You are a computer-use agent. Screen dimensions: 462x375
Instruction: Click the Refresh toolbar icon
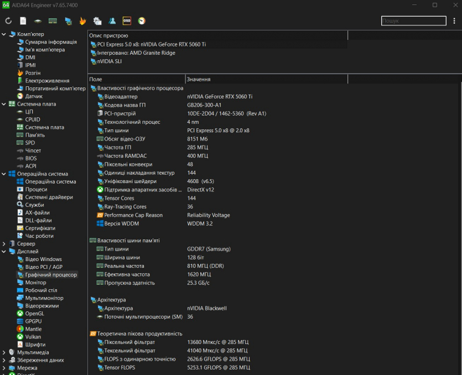[x=8, y=21]
